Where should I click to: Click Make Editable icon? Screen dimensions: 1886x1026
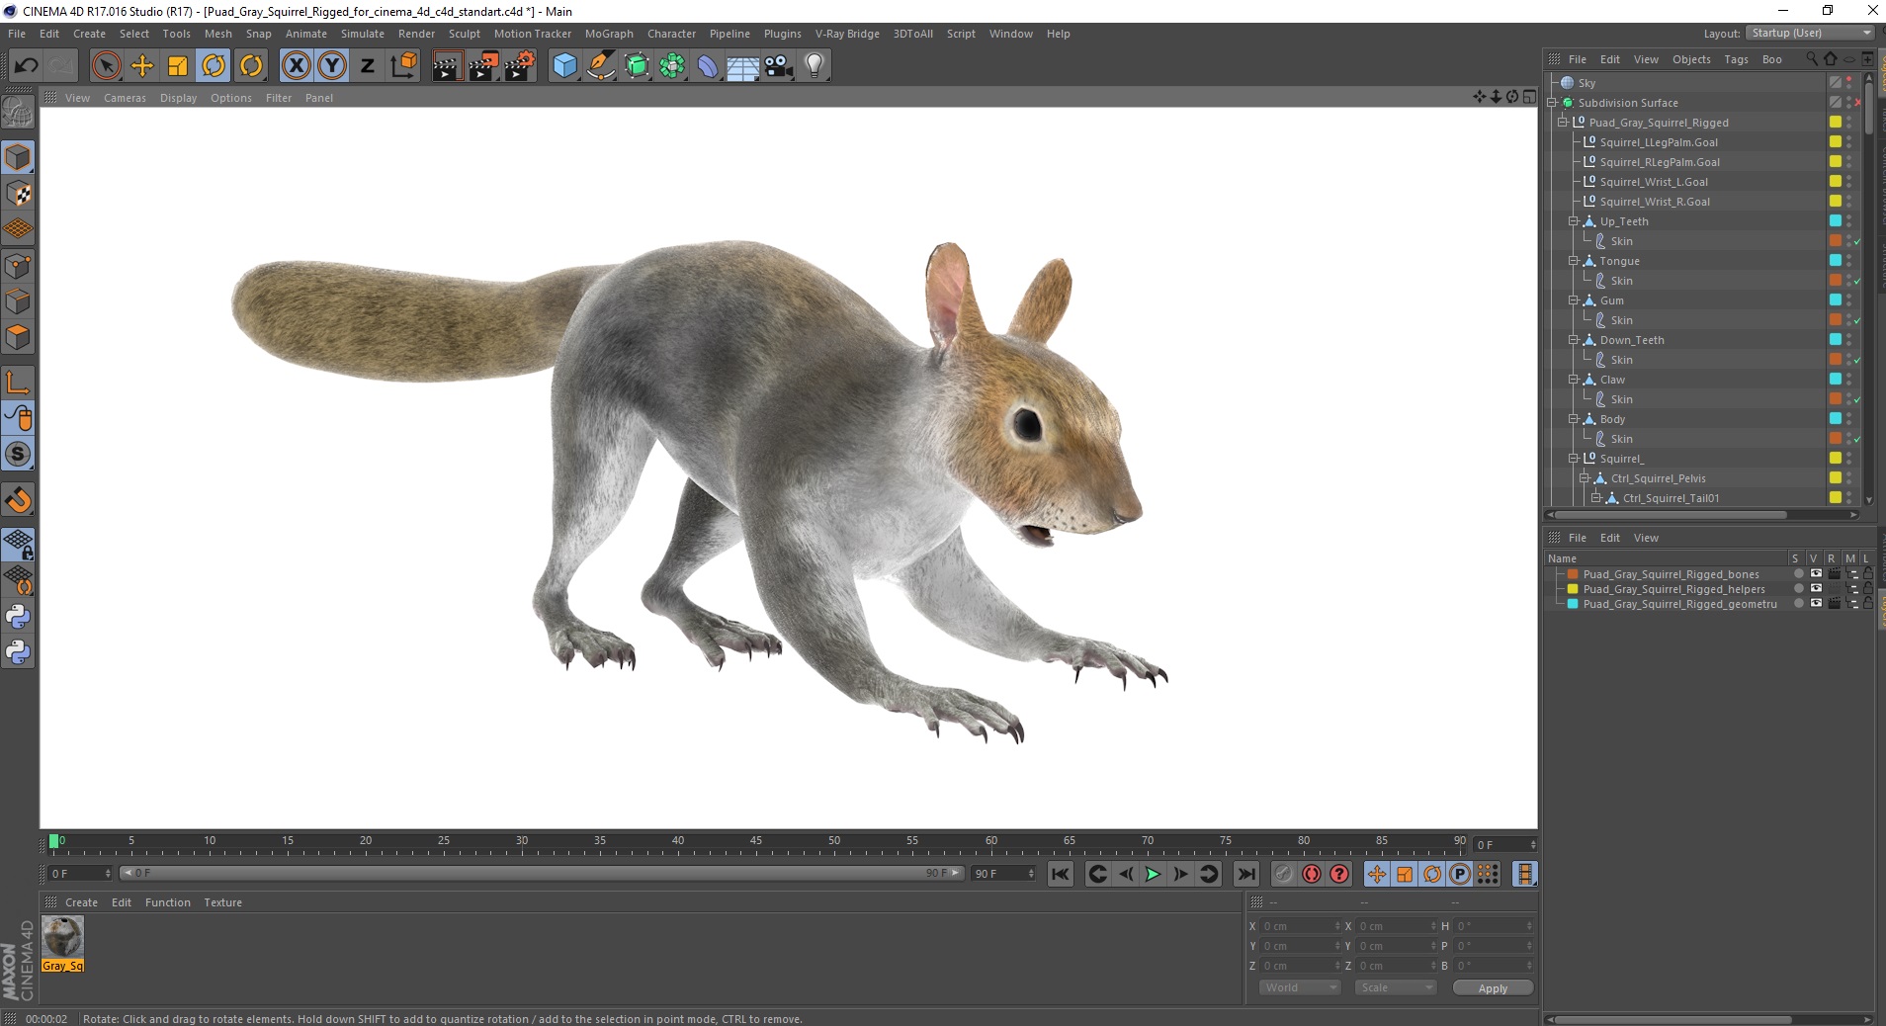click(x=18, y=112)
